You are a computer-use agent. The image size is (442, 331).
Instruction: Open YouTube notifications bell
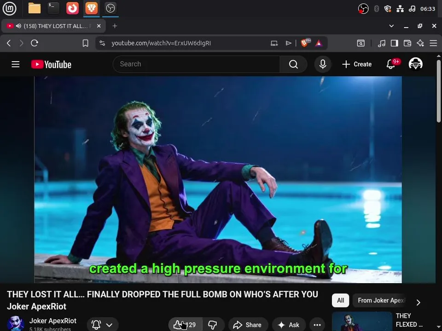(x=391, y=64)
